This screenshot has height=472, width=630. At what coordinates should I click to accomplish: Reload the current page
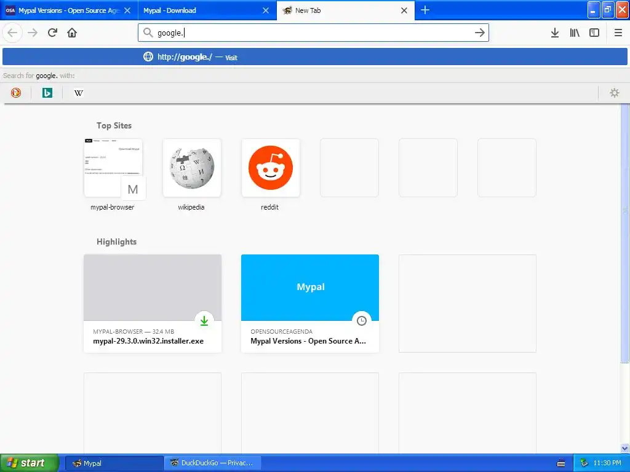tap(52, 33)
